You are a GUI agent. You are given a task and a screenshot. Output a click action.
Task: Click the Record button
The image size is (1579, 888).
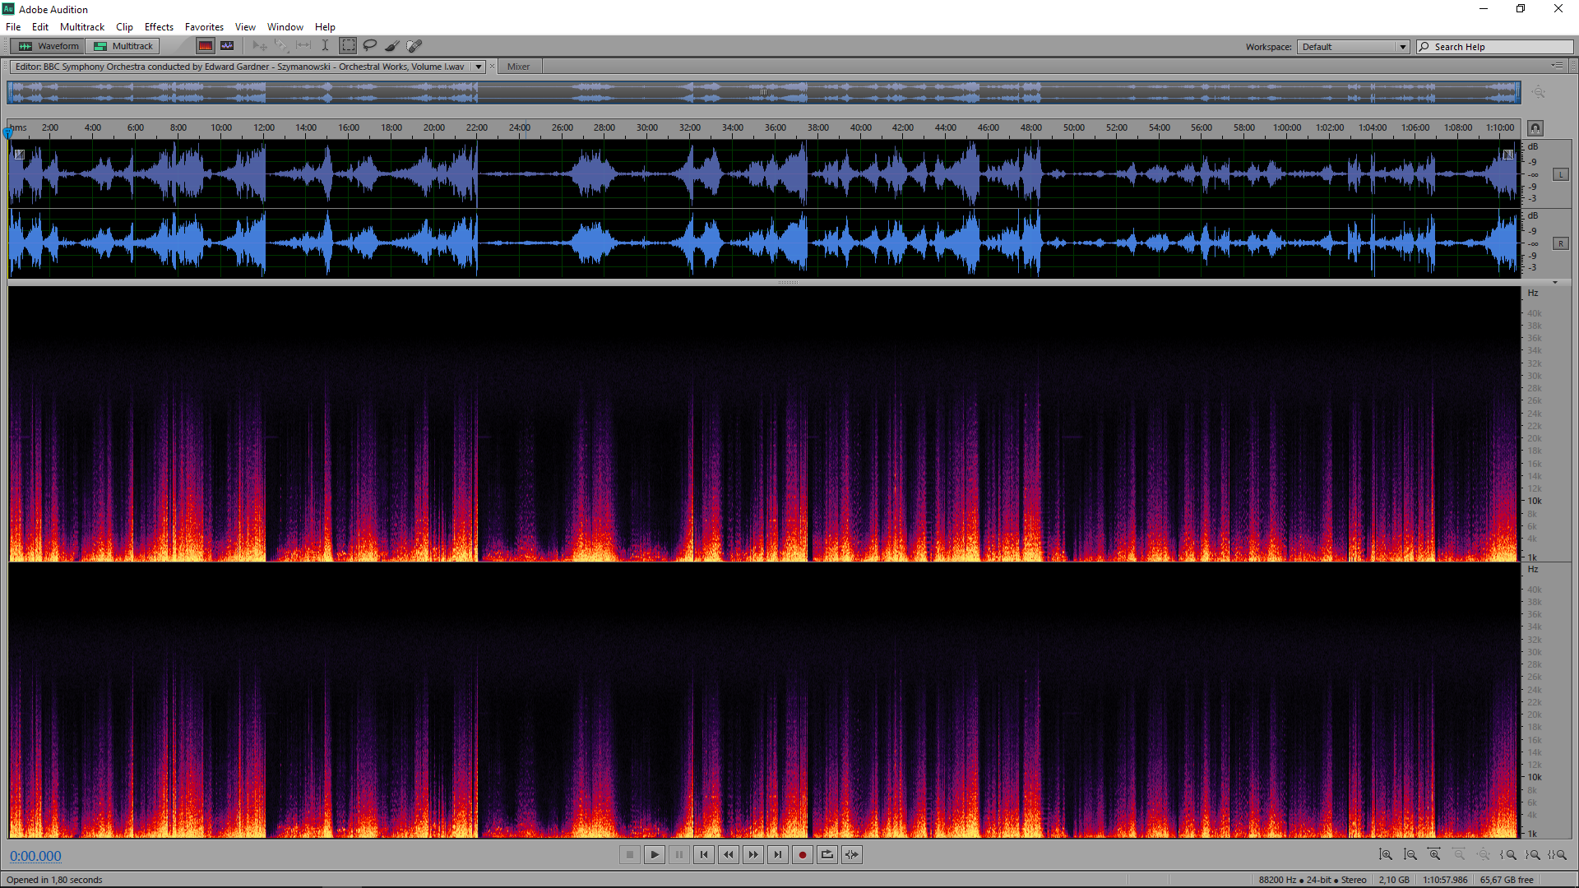click(x=803, y=855)
